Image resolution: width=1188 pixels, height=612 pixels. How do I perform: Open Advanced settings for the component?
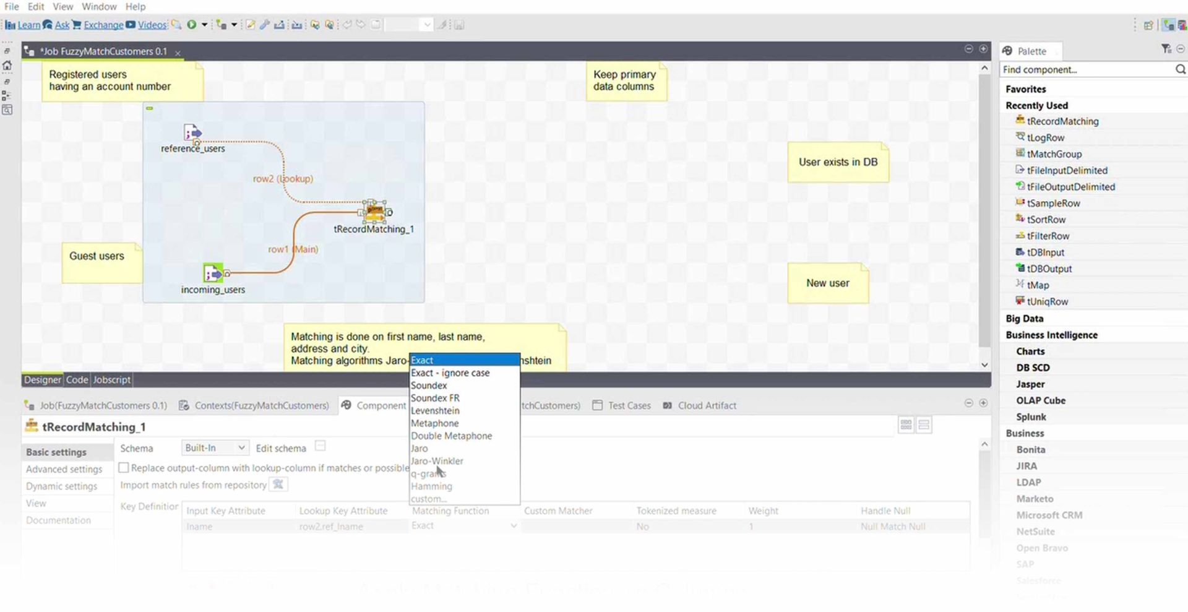point(64,469)
